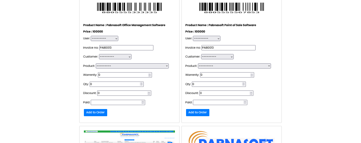The image size is (361, 143).
Task: Click Invoice no field in Point of Sale card
Action: [x=228, y=48]
